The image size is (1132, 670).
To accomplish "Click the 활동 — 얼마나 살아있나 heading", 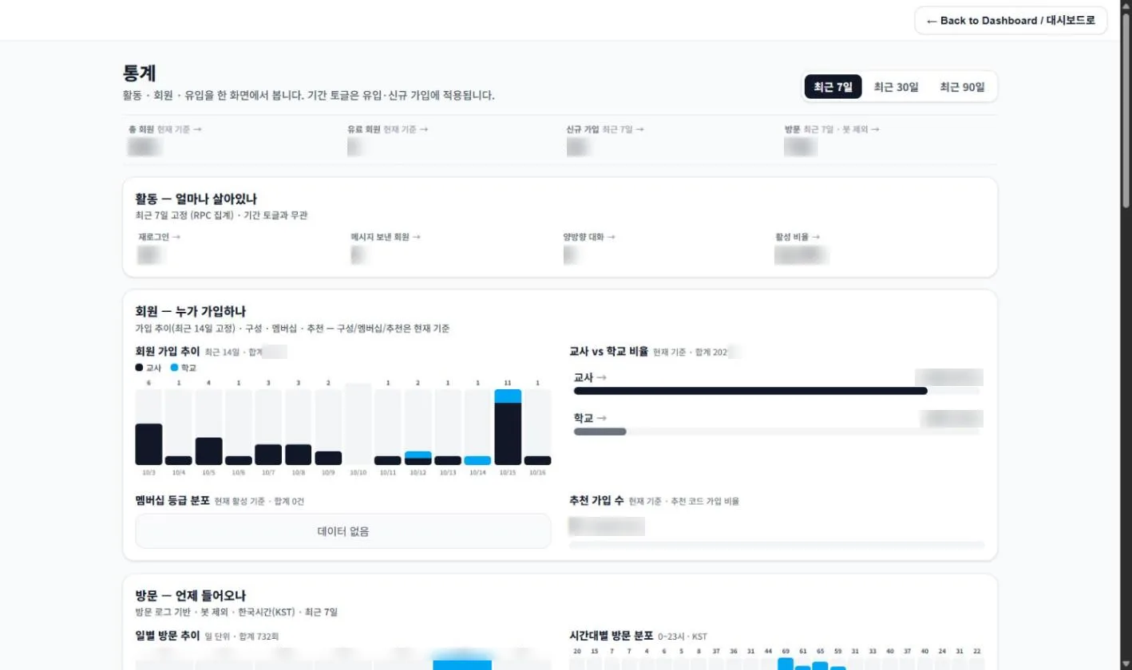I will click(196, 199).
